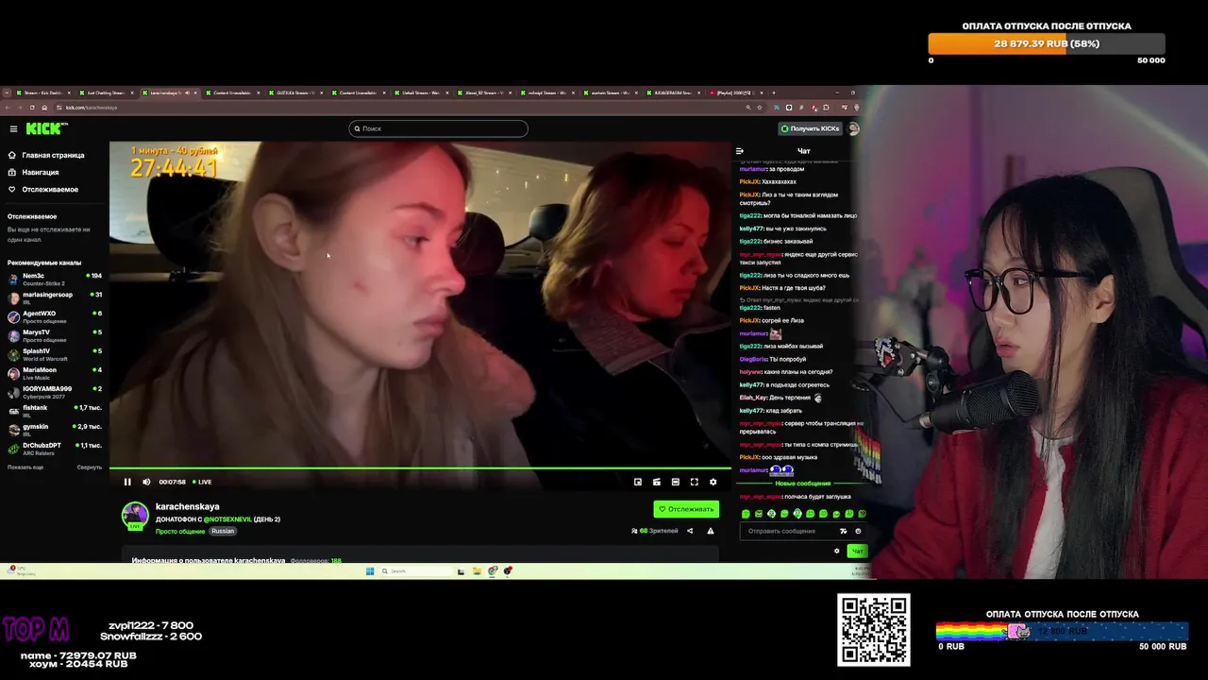This screenshot has height=680, width=1208.
Task: Collapse recommended channels with Свернуть
Action: point(90,467)
